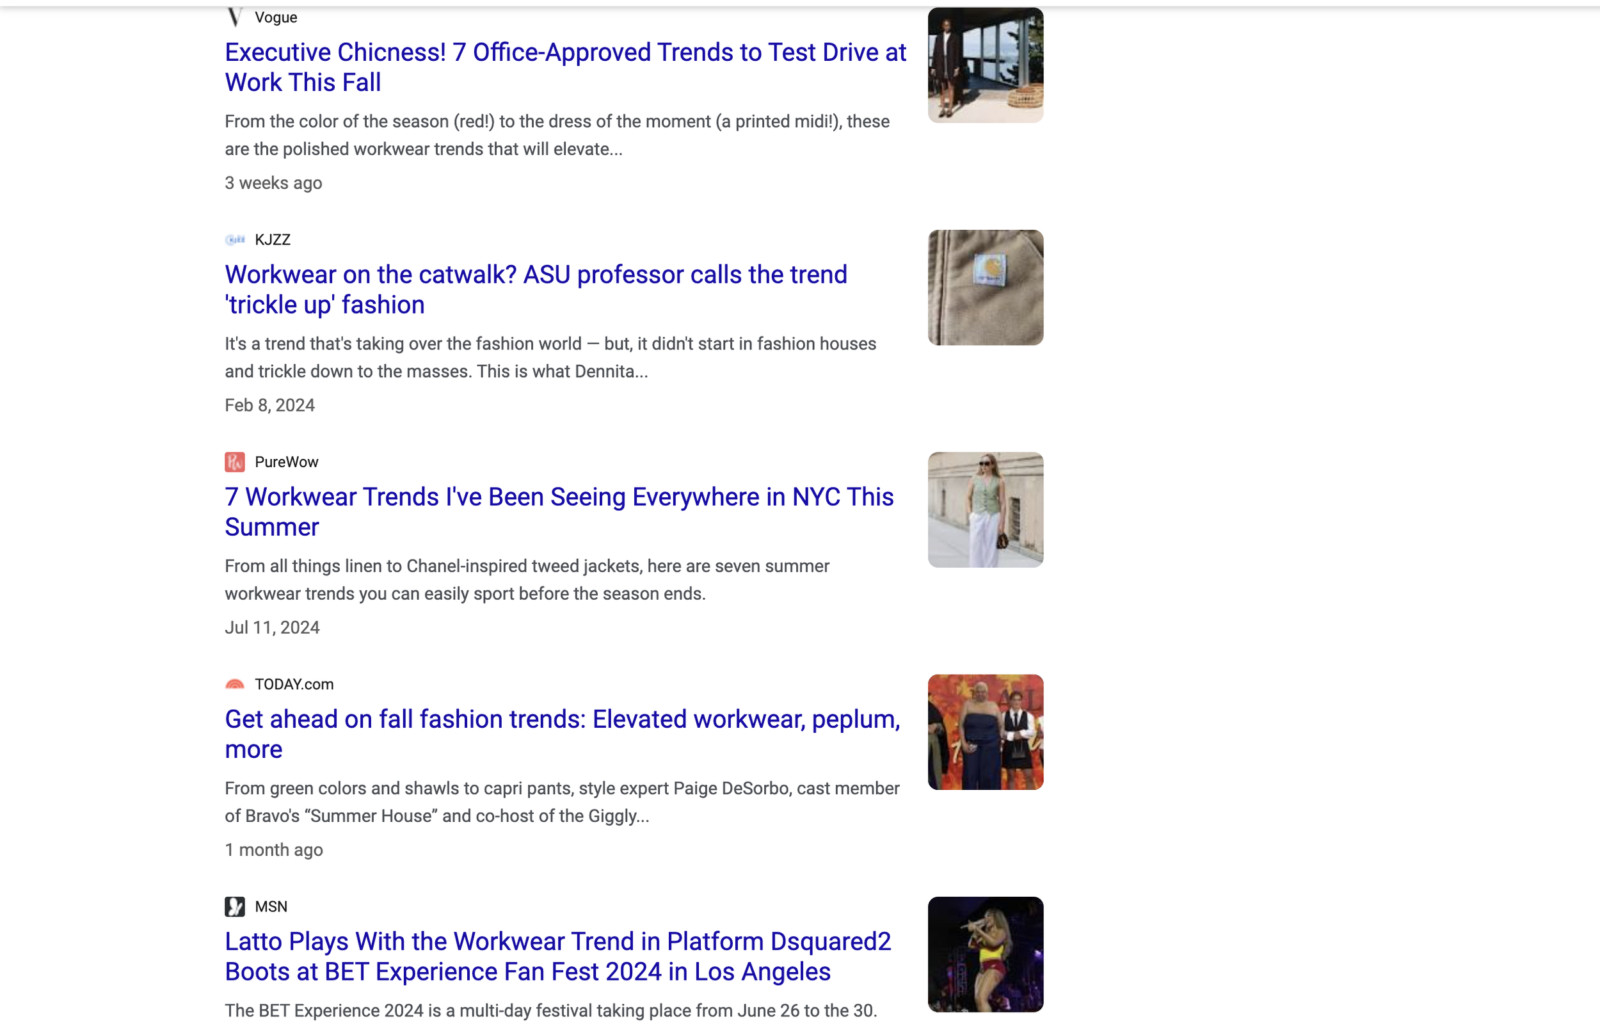Click the PureWow pink favicon
This screenshot has height=1026, width=1600.
click(x=234, y=461)
